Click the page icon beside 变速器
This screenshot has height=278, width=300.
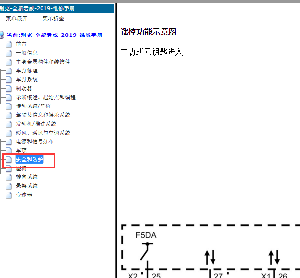point(8,195)
